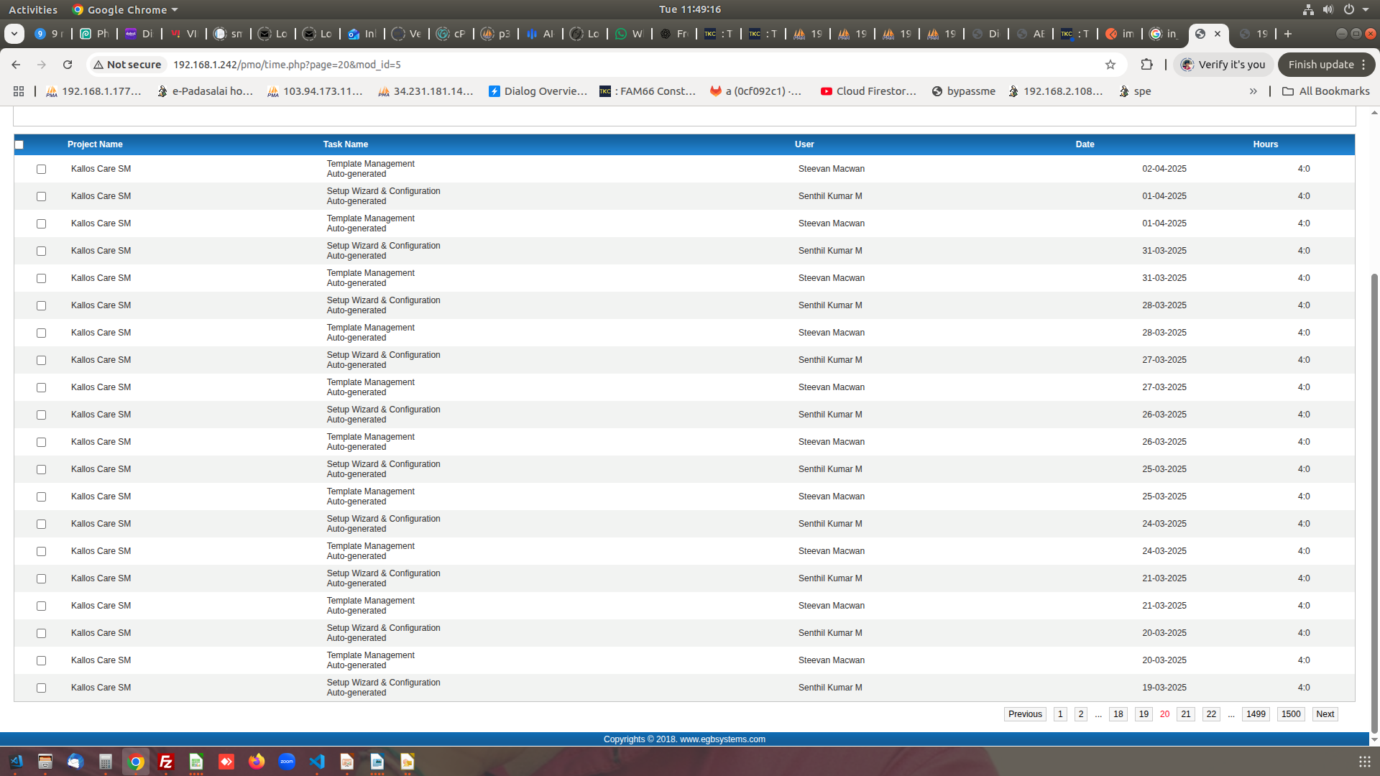Expand the hidden bookmarks chevron
The width and height of the screenshot is (1380, 776).
(x=1253, y=91)
